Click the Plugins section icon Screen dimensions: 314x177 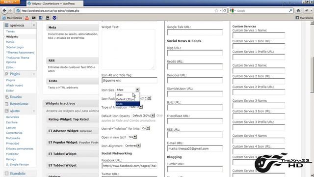(x=6, y=74)
